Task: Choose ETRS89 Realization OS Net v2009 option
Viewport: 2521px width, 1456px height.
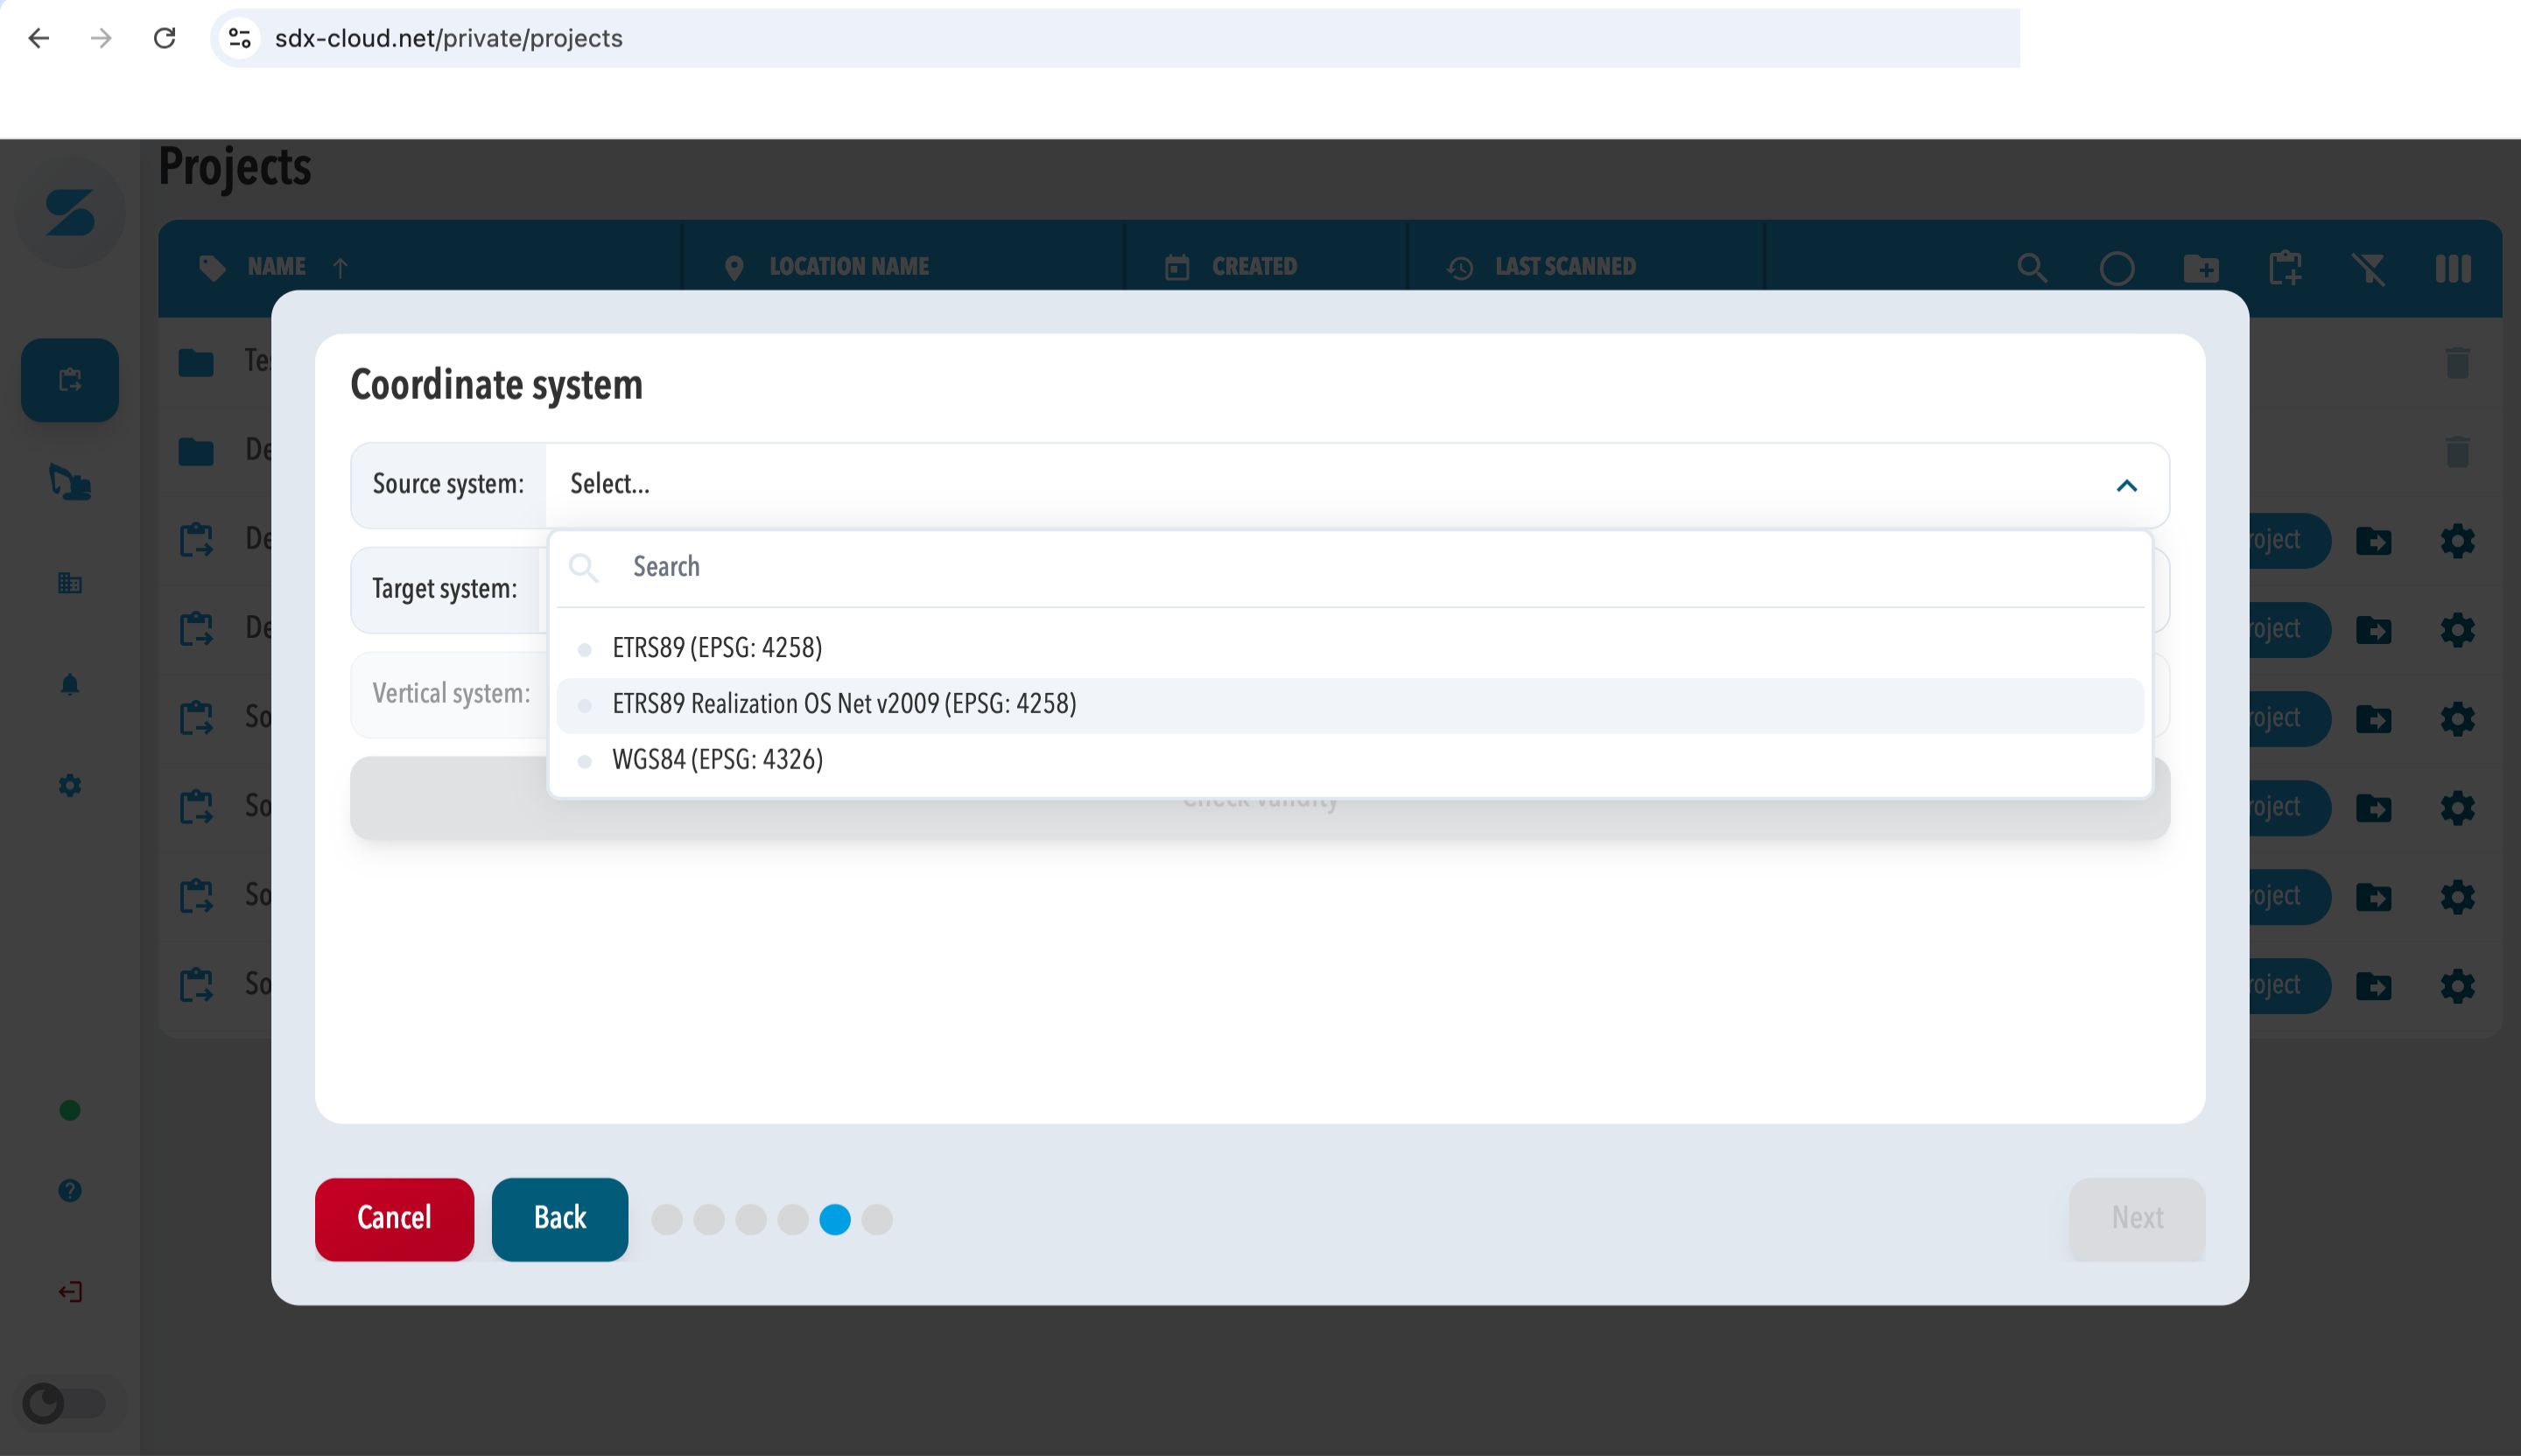Action: click(x=1350, y=704)
